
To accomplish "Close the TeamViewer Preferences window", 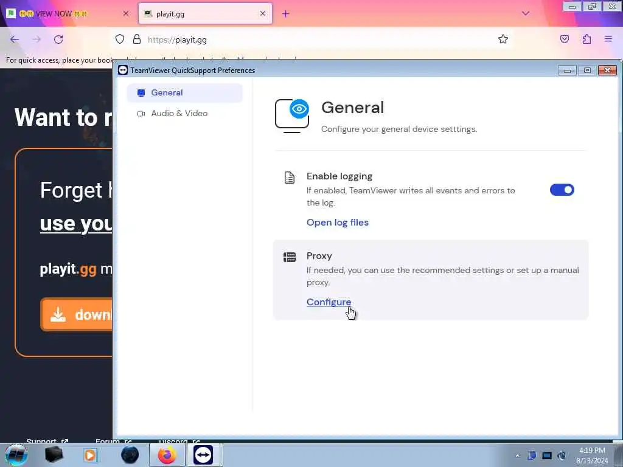I will pyautogui.click(x=607, y=71).
